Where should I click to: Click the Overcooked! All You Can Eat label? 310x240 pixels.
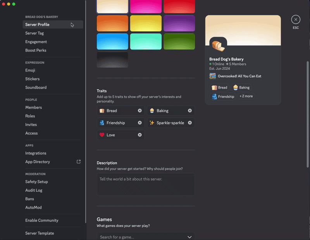pos(239,76)
